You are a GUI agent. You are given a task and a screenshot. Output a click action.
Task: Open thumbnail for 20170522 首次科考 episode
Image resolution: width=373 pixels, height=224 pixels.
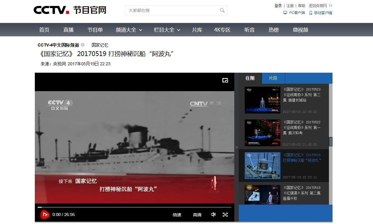coord(263,133)
